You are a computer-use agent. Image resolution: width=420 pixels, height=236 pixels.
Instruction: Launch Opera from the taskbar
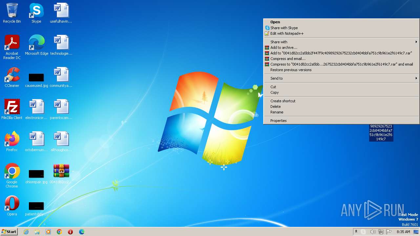coord(70,232)
